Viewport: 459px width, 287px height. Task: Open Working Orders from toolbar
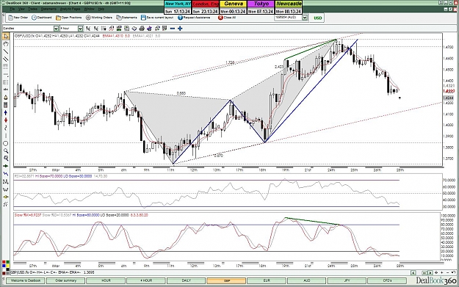99,18
